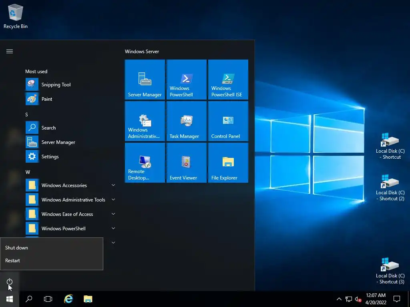410x307 pixels.
Task: Click the taskbar clock showing 12:07 AM
Action: tap(376, 299)
